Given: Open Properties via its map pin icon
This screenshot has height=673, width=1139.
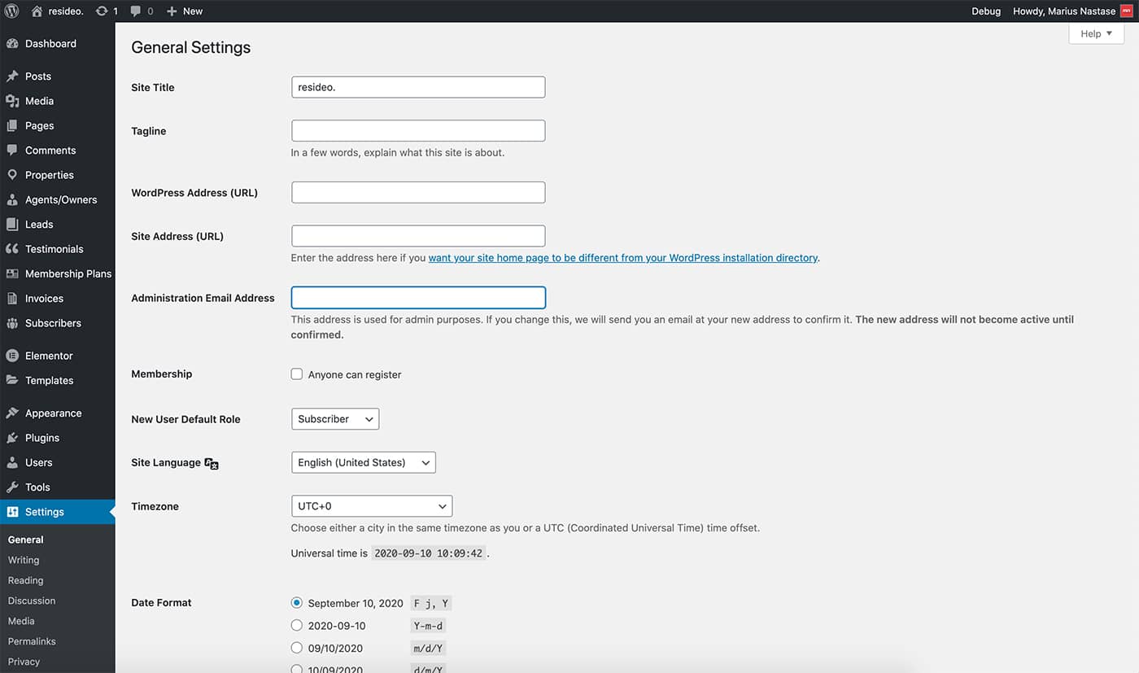Looking at the screenshot, I should click(x=12, y=175).
